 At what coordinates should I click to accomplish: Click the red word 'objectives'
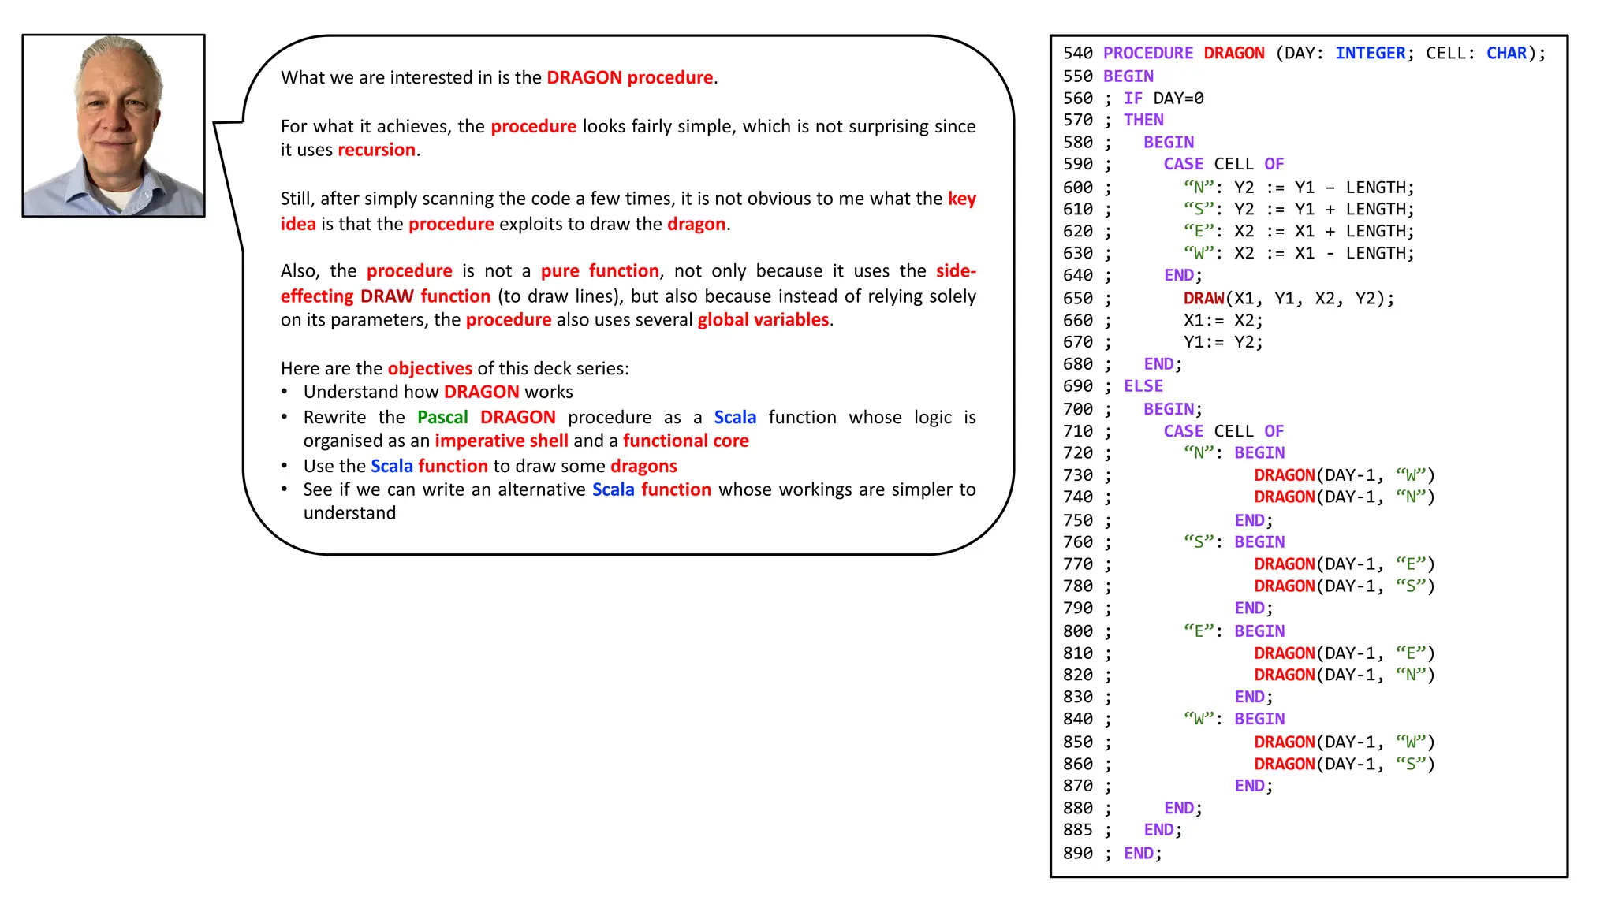click(430, 369)
